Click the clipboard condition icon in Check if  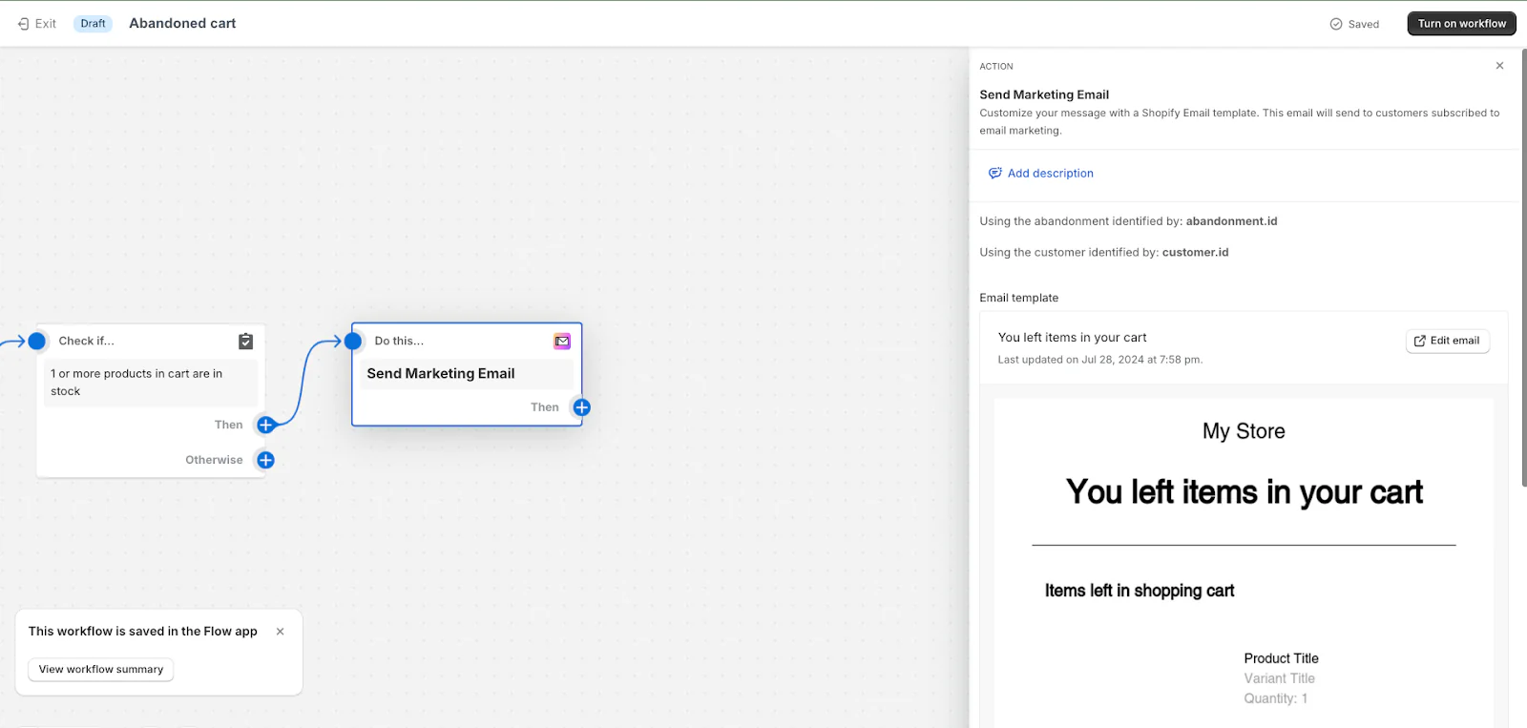pyautogui.click(x=245, y=341)
